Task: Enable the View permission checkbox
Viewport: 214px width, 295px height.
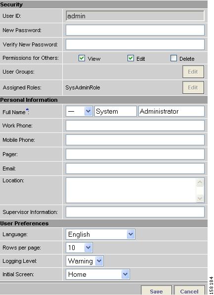Action: pyautogui.click(x=82, y=58)
